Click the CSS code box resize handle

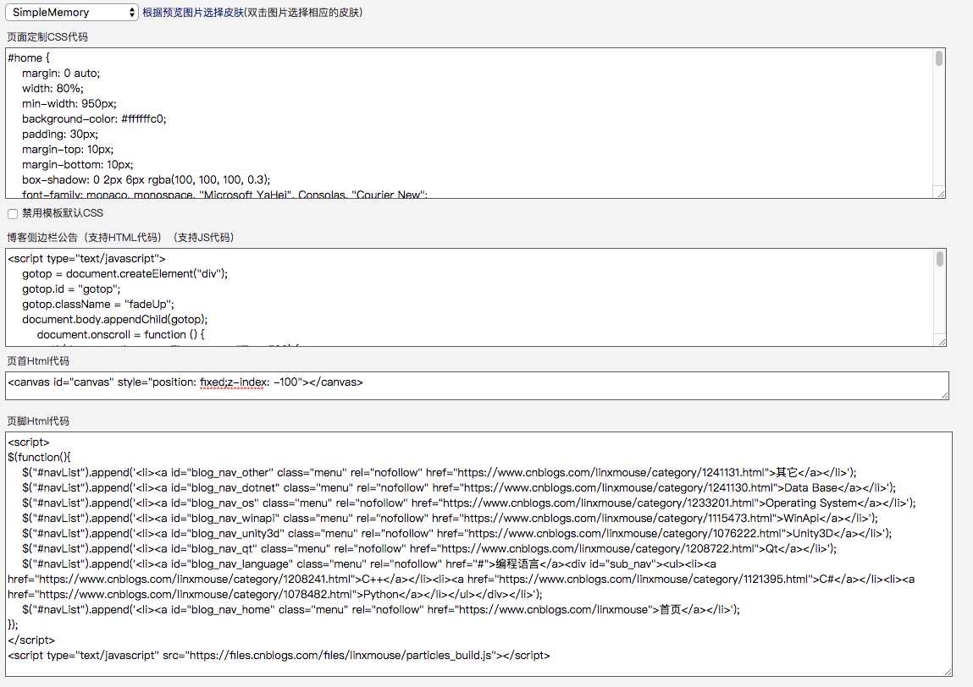940,193
